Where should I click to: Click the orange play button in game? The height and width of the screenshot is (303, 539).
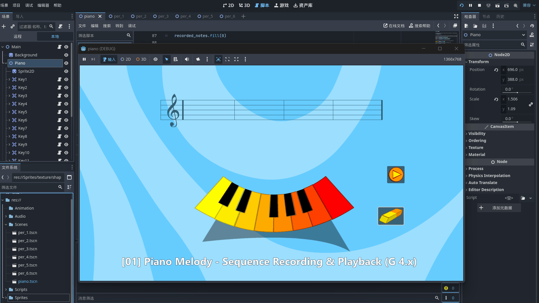pos(396,175)
